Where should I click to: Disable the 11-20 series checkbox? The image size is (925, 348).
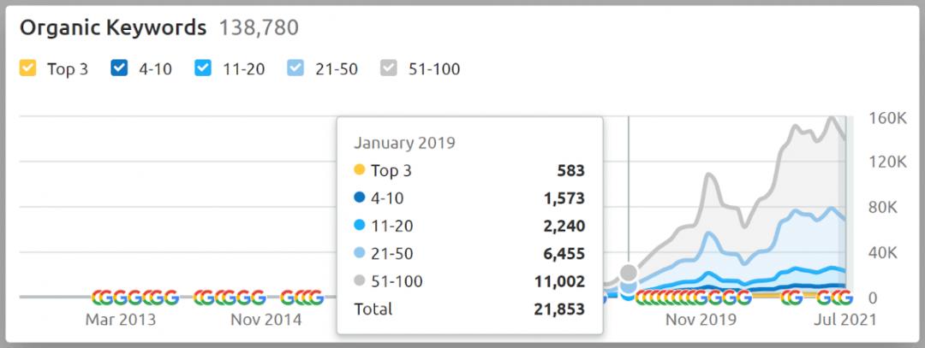(202, 68)
